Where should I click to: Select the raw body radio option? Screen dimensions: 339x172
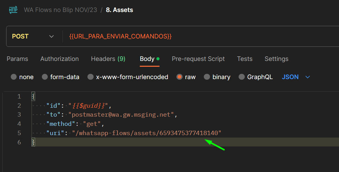click(x=180, y=77)
